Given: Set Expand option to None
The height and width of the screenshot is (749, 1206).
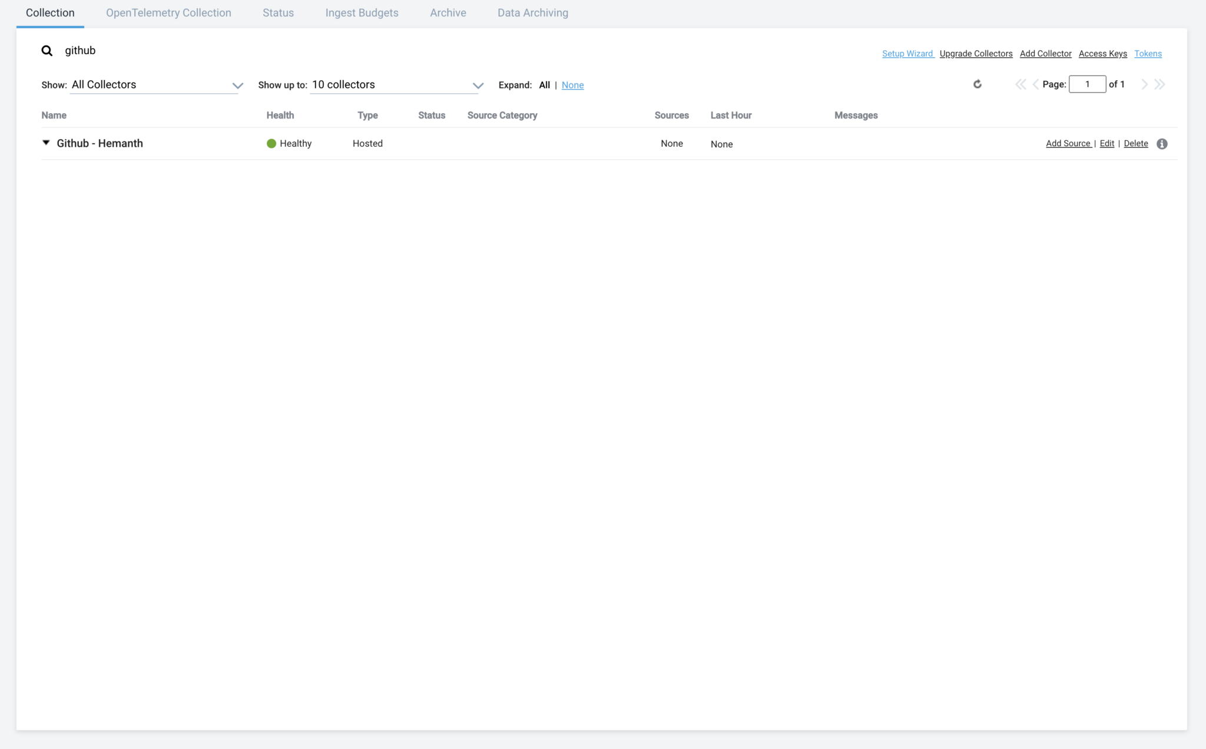Looking at the screenshot, I should click(x=572, y=85).
